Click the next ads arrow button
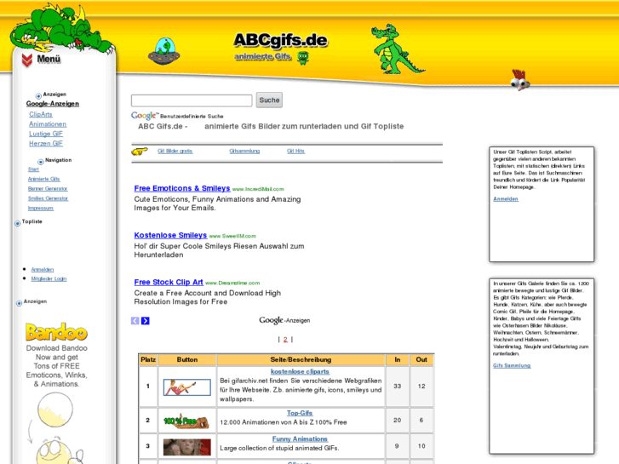 click(146, 321)
